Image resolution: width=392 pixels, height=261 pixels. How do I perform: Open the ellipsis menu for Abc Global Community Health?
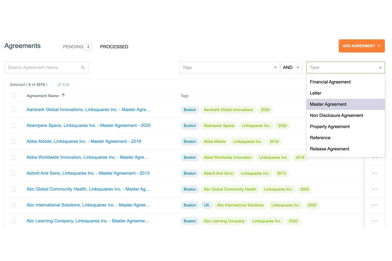point(374,189)
